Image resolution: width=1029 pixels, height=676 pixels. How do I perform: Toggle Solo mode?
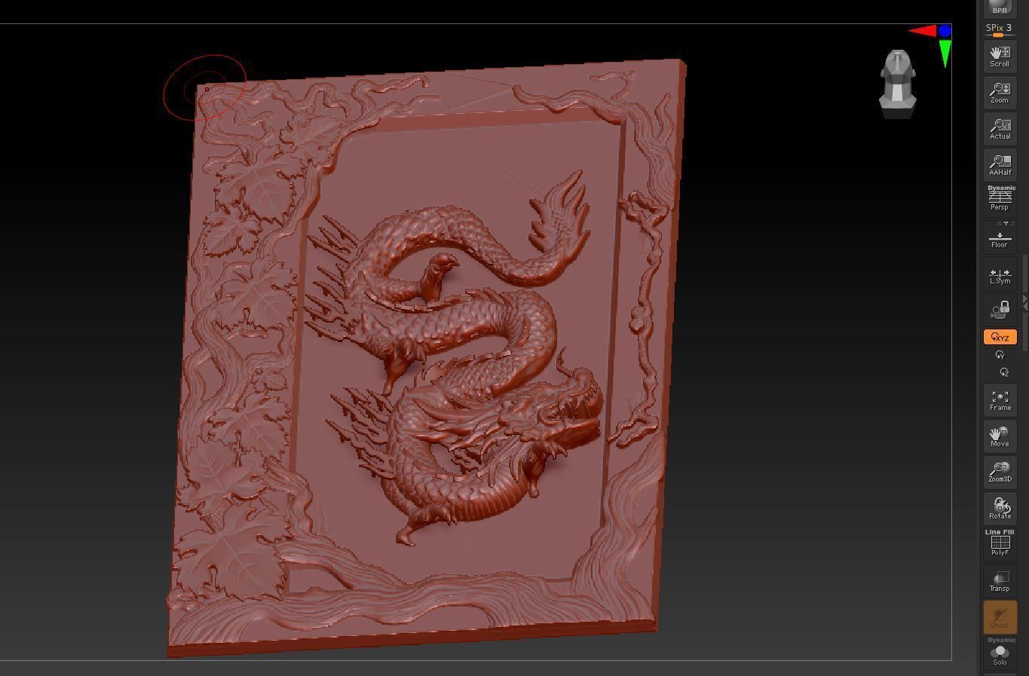[1000, 655]
